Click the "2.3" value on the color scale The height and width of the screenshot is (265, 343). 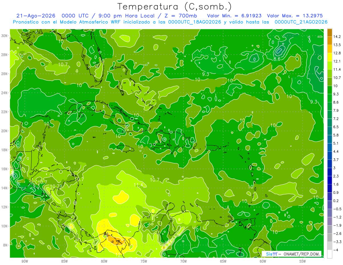336,176
